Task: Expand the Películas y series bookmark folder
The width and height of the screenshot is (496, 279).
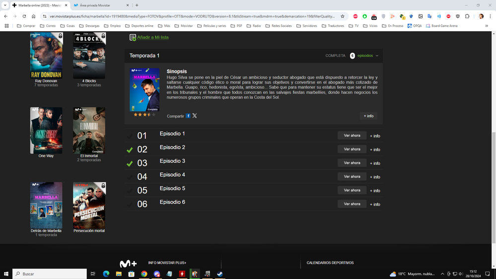Action: click(212, 26)
